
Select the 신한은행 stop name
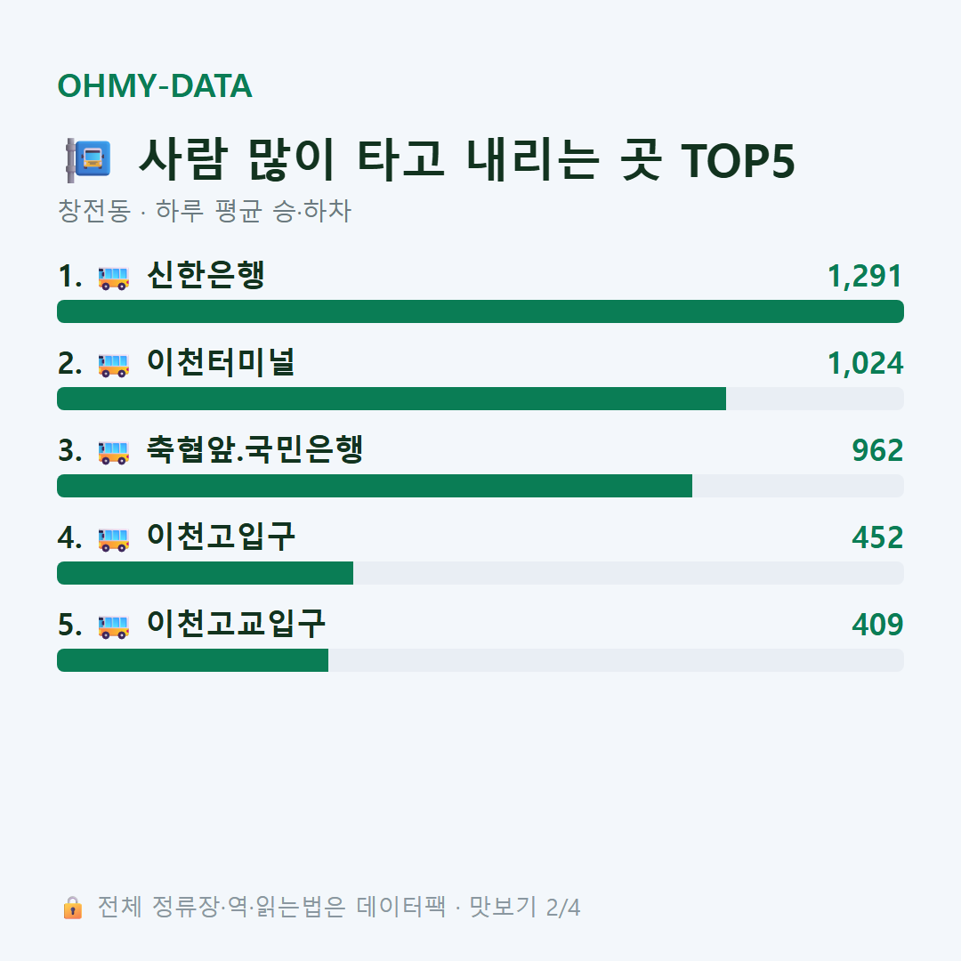[206, 275]
